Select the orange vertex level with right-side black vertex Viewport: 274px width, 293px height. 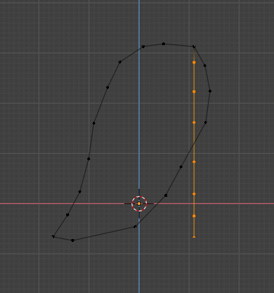point(194,122)
